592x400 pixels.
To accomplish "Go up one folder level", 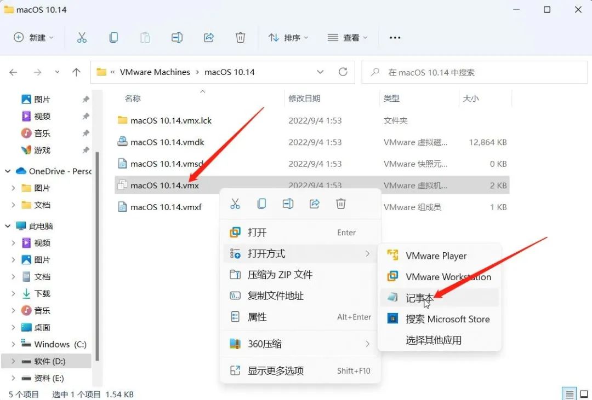I will [76, 72].
